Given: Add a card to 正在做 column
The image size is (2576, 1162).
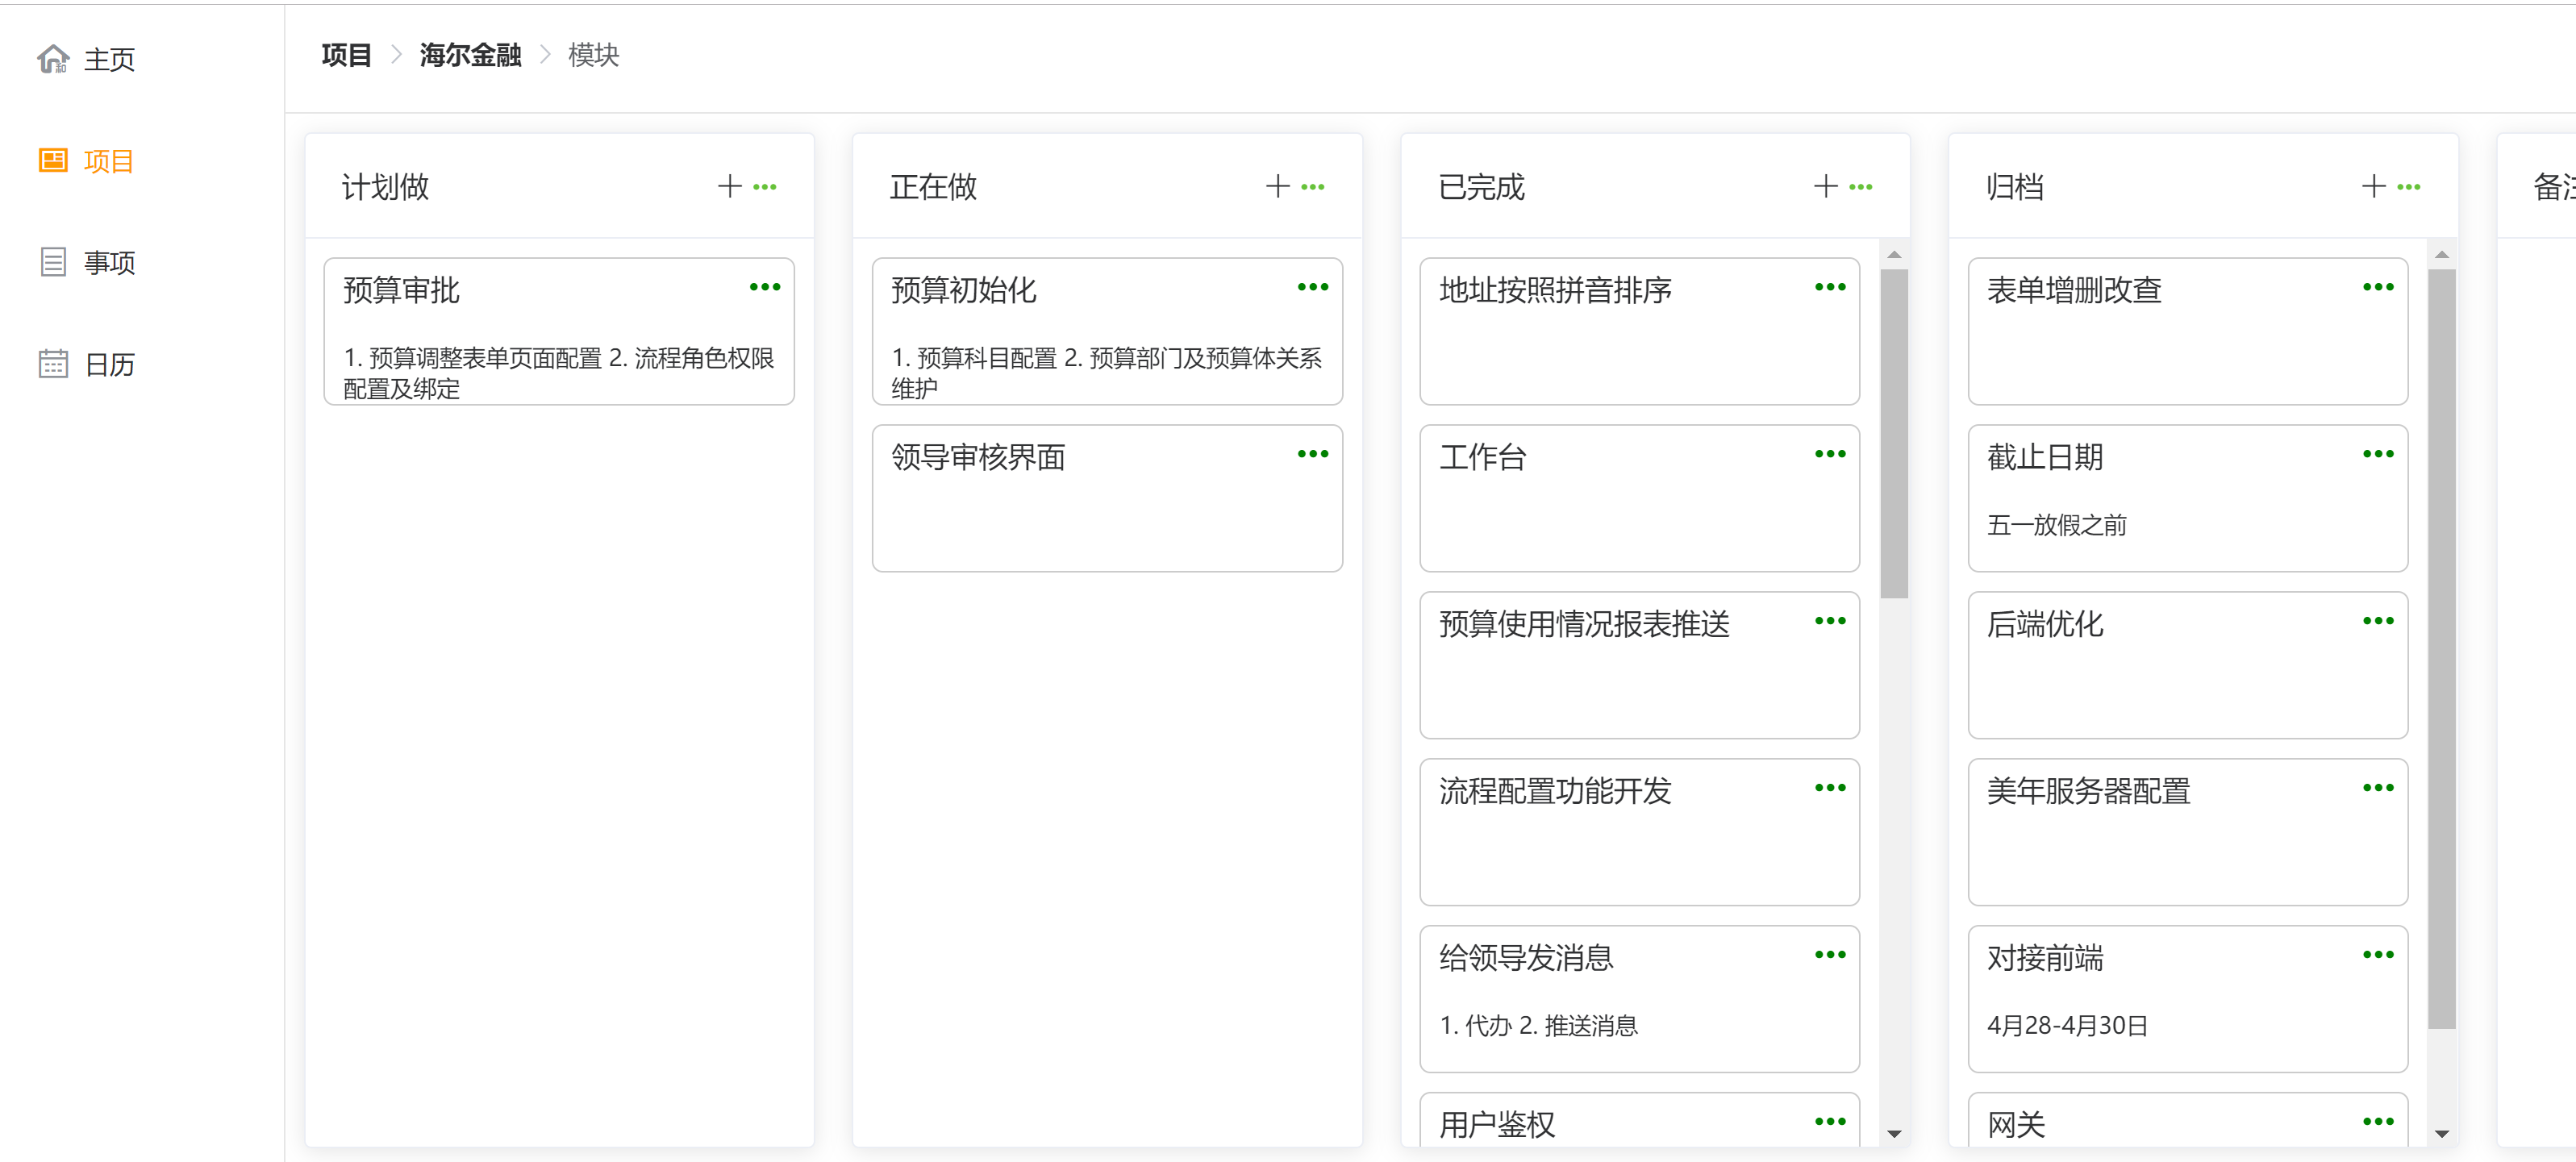Looking at the screenshot, I should pyautogui.click(x=1277, y=187).
